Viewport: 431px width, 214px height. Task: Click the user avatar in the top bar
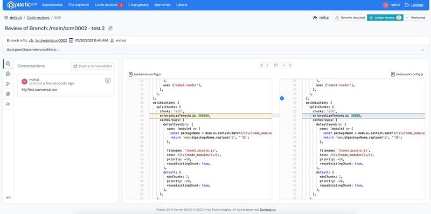(386, 5)
